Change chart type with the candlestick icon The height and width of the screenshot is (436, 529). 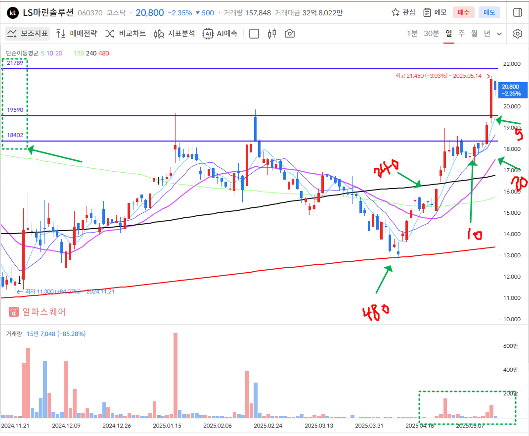point(272,34)
